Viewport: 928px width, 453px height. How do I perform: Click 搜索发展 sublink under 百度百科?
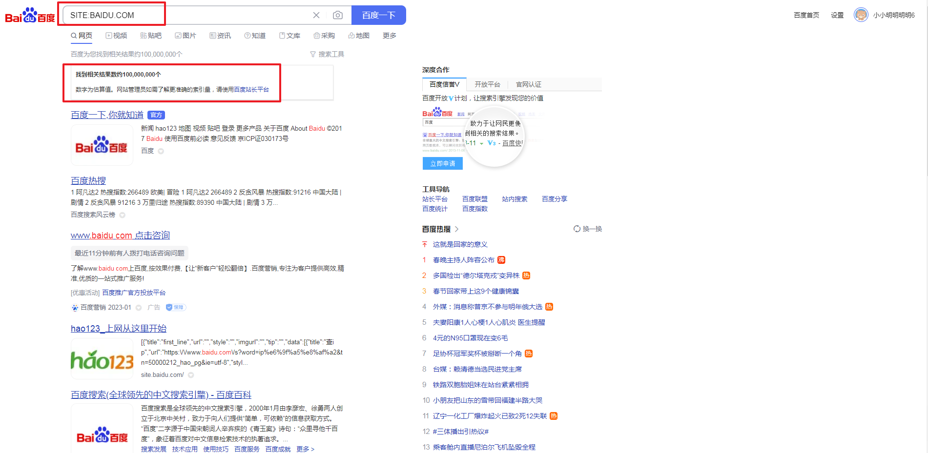(154, 449)
